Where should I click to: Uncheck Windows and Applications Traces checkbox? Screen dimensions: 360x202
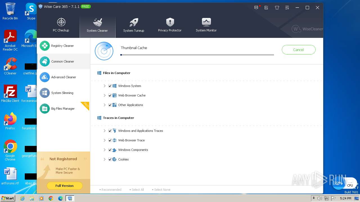pyautogui.click(x=110, y=131)
